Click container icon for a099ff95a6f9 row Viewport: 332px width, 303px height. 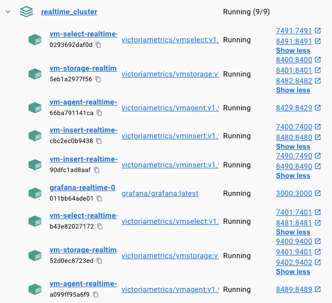(35, 289)
